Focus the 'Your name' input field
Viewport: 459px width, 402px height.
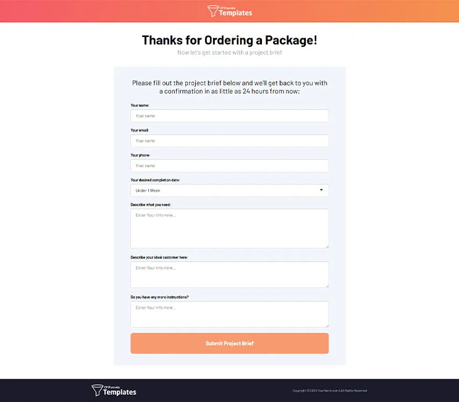point(229,116)
